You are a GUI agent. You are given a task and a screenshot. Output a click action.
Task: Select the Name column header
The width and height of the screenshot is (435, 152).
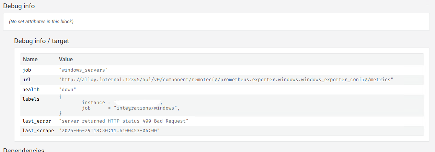coord(30,60)
